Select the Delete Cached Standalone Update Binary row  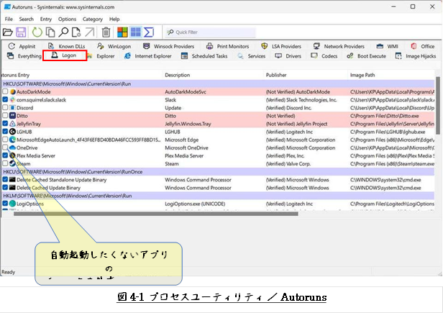[x=218, y=180]
